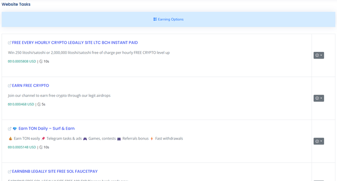Click 'Join our channel to earn free crypto' text
Viewport: 337px width, 181px height.
click(x=59, y=96)
